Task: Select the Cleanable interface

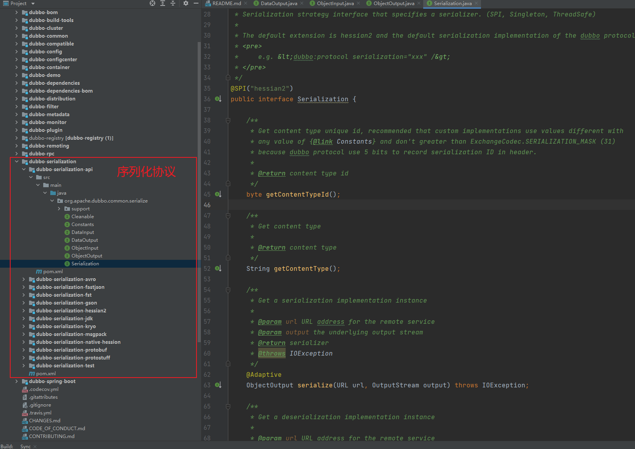Action: [83, 217]
